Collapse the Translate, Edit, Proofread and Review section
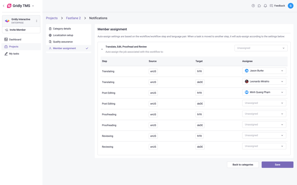Image resolution: width=297 pixels, height=185 pixels. tap(102, 49)
